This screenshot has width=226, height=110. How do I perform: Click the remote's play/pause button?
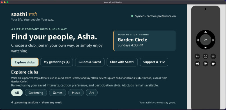click(205, 64)
